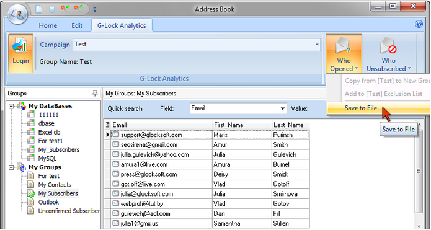This screenshot has height=230, width=431.
Task: Choose Save to File menu item
Action: pos(378,108)
